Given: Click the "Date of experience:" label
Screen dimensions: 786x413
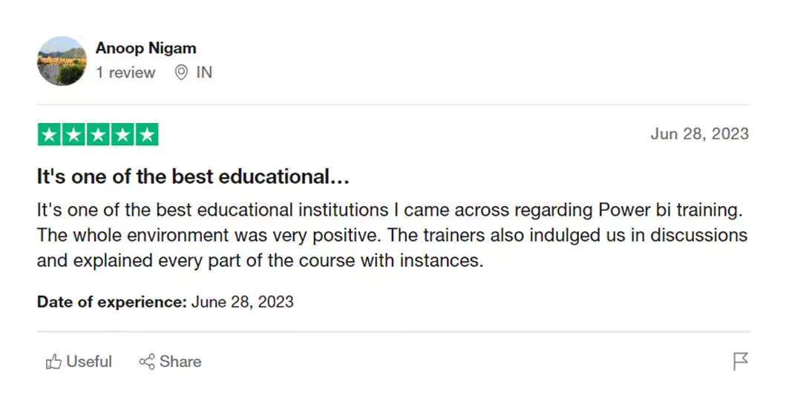Looking at the screenshot, I should [x=111, y=302].
